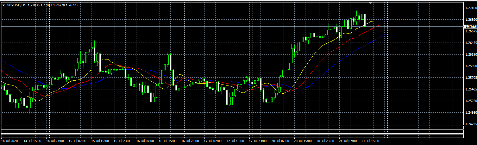The width and height of the screenshot is (477, 145).
Task: Click the 1.24980 price axis label
Action: (471, 112)
